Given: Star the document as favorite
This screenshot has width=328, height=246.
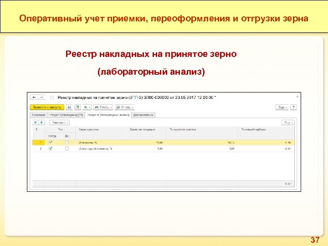Looking at the screenshot, I should point(52,97).
